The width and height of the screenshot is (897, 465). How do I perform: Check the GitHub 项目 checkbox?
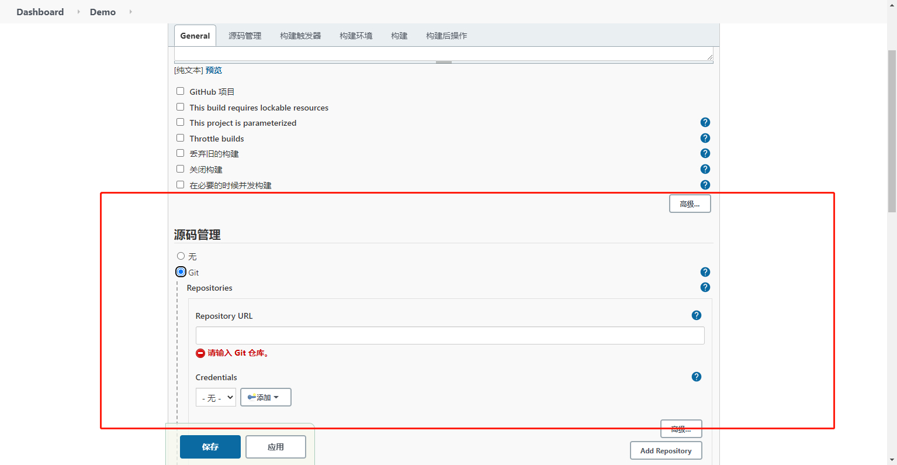(181, 91)
